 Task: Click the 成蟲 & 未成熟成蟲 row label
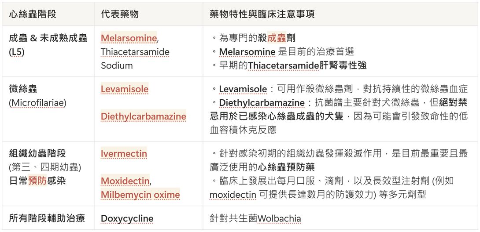pyautogui.click(x=48, y=38)
